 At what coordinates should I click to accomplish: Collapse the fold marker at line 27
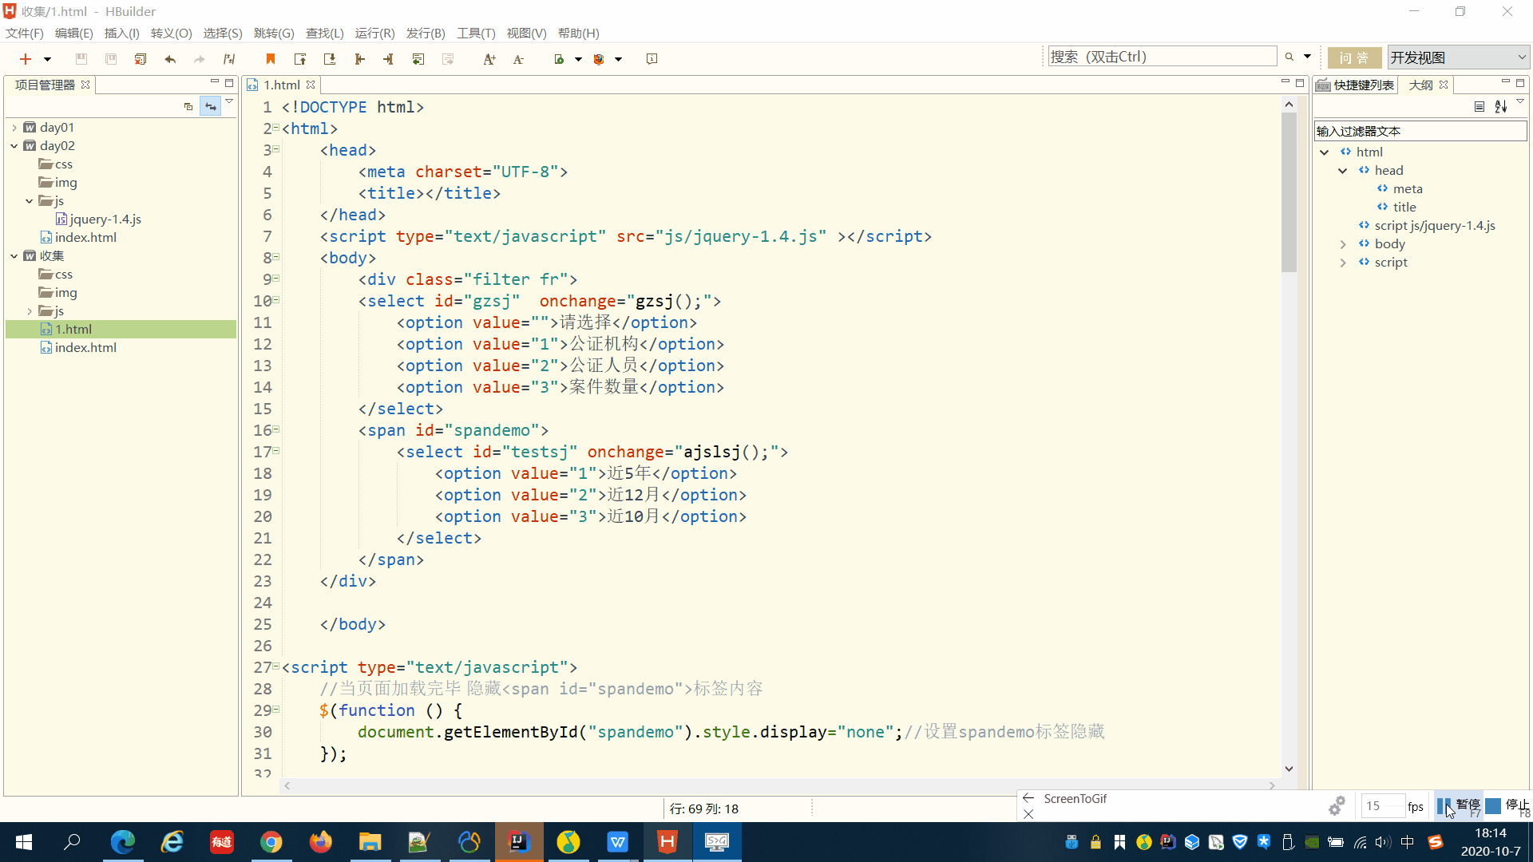(x=276, y=666)
